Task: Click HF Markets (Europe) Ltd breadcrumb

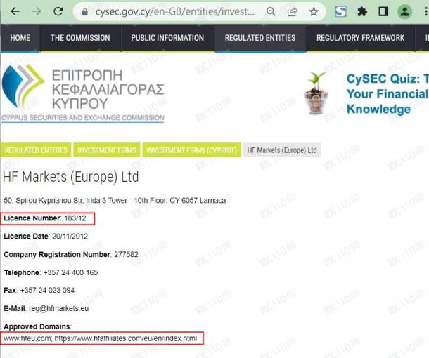Action: click(282, 150)
